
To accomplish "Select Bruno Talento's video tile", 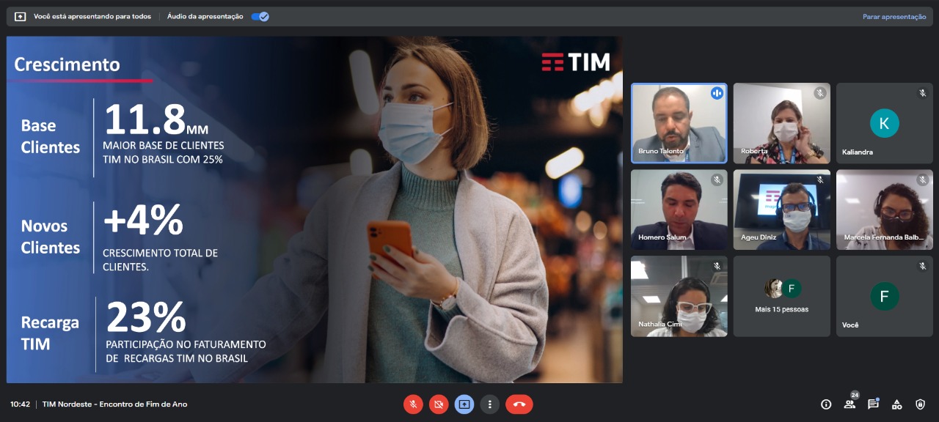I will (679, 122).
